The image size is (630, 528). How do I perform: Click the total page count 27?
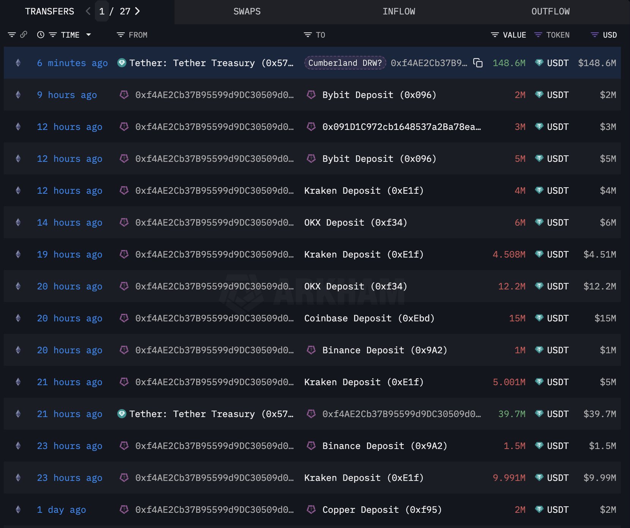125,11
